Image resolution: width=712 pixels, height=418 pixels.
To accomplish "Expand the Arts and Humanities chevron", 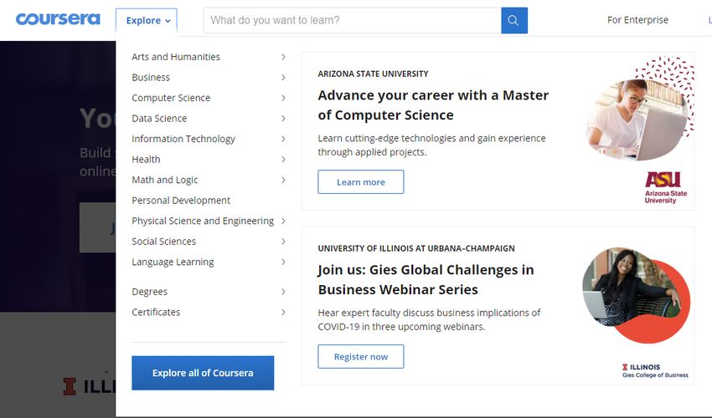I will click(x=283, y=57).
